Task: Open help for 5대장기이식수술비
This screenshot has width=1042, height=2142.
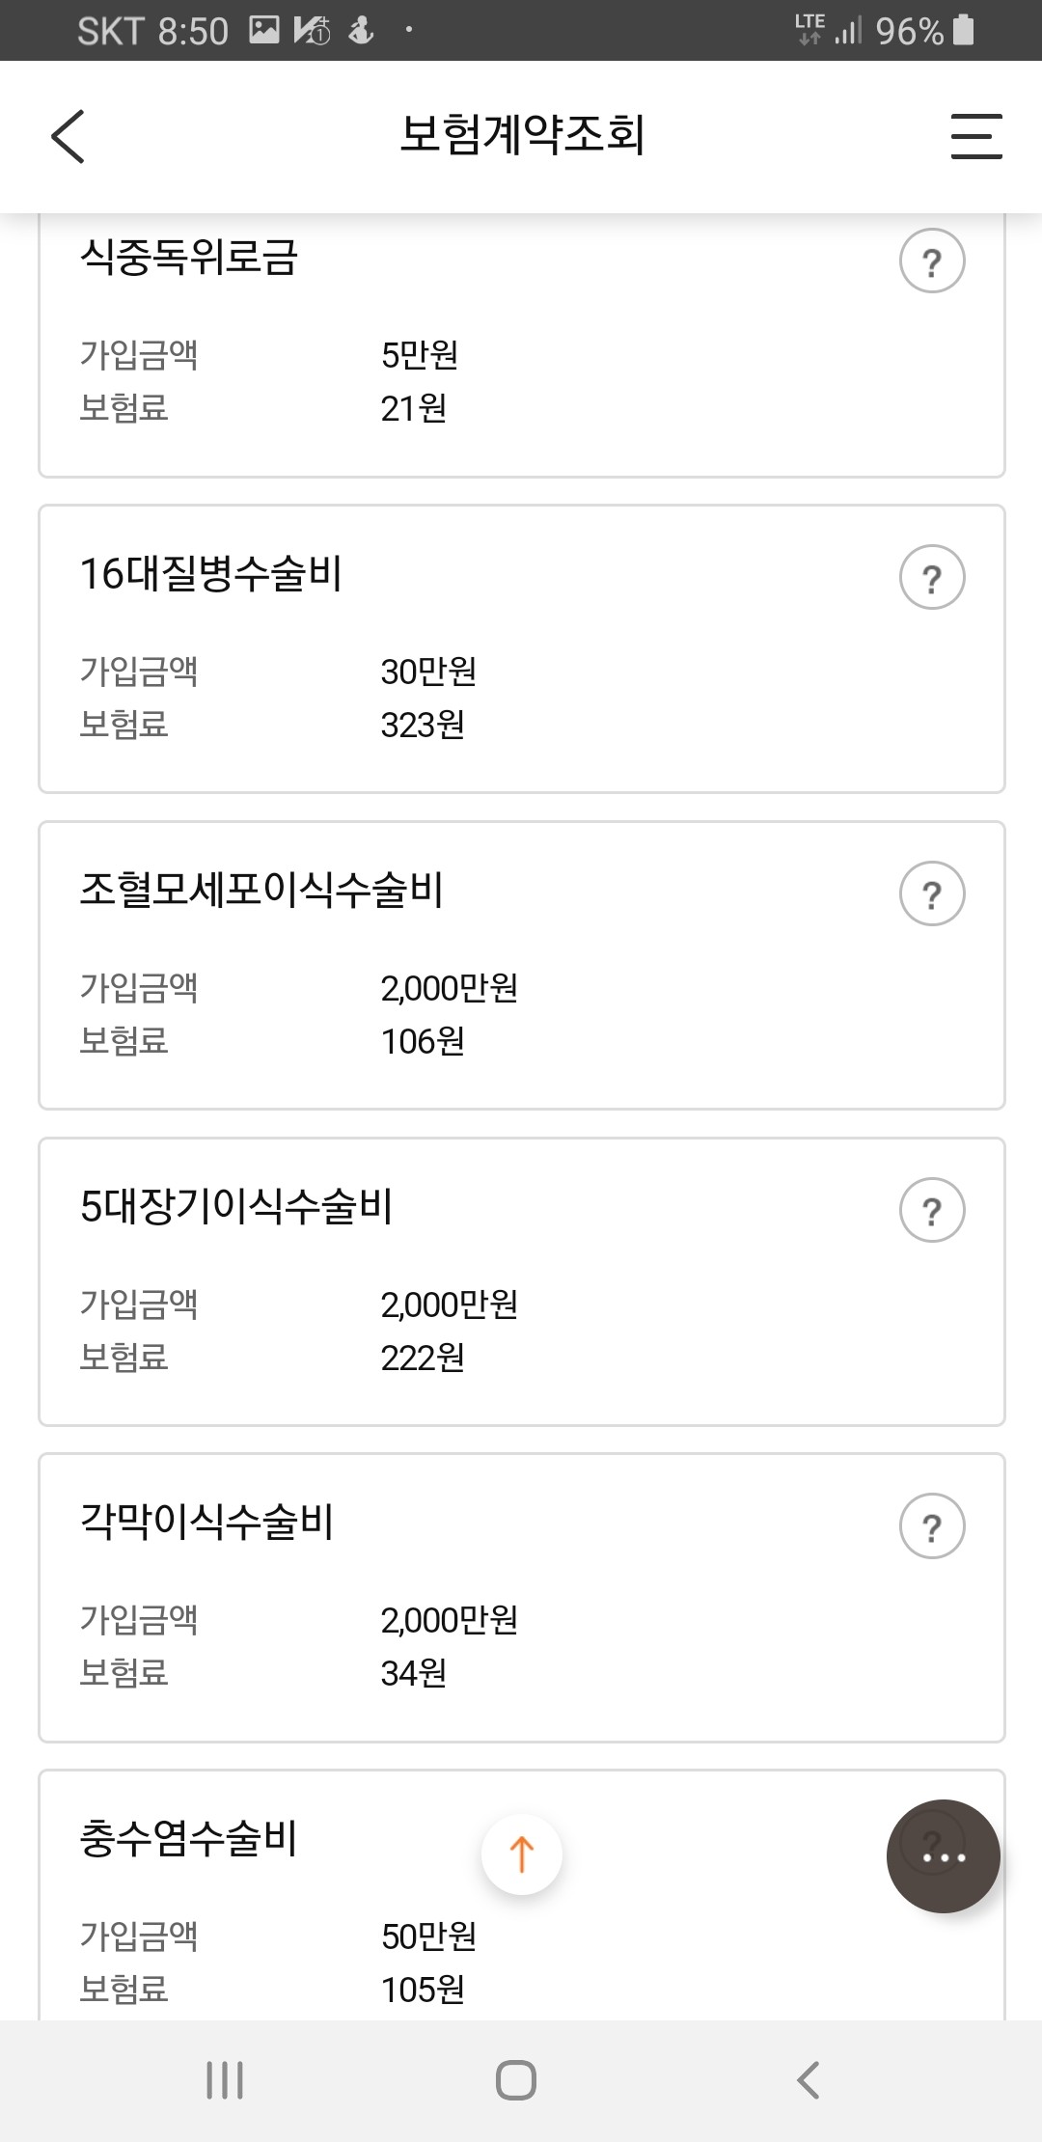Action: pyautogui.click(x=932, y=1210)
